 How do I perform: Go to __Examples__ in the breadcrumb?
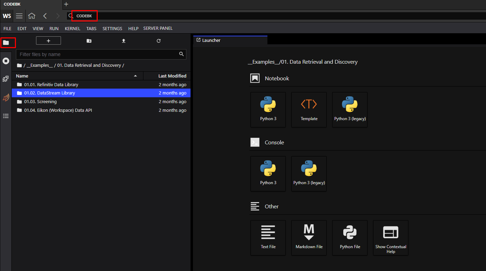(x=39, y=65)
